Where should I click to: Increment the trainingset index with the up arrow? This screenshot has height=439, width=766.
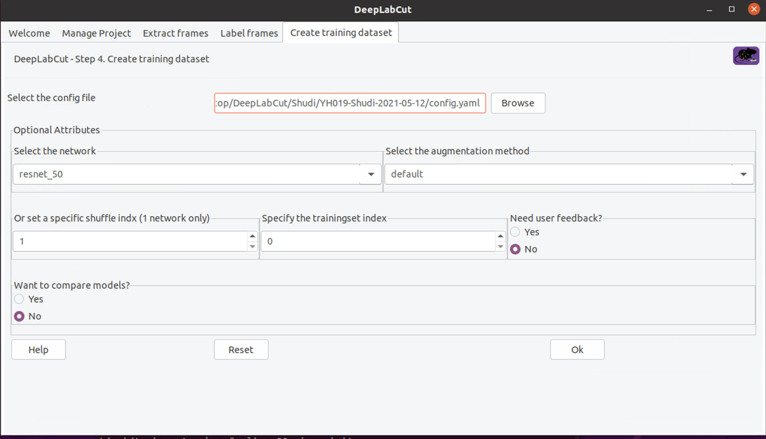pos(500,236)
